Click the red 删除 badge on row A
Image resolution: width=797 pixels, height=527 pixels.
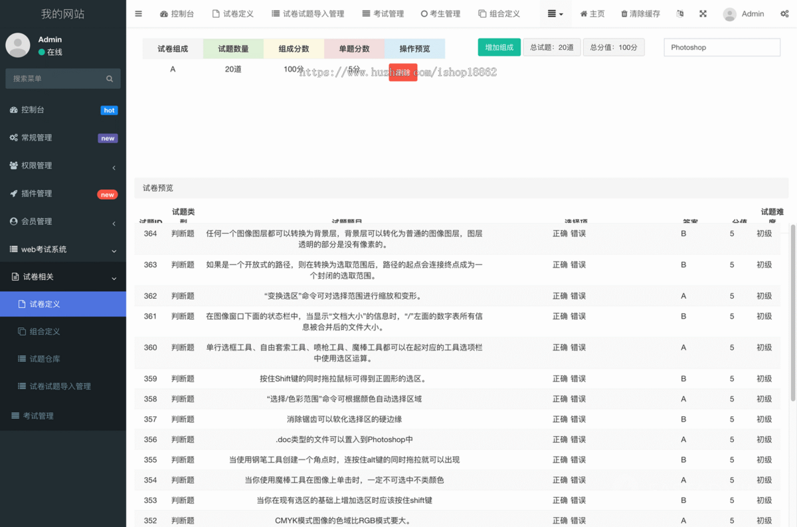(403, 72)
